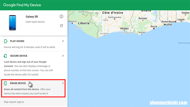The width and height of the screenshot is (190, 107).
Task: Click the Liberia label on the map
Action: [x=84, y=23]
